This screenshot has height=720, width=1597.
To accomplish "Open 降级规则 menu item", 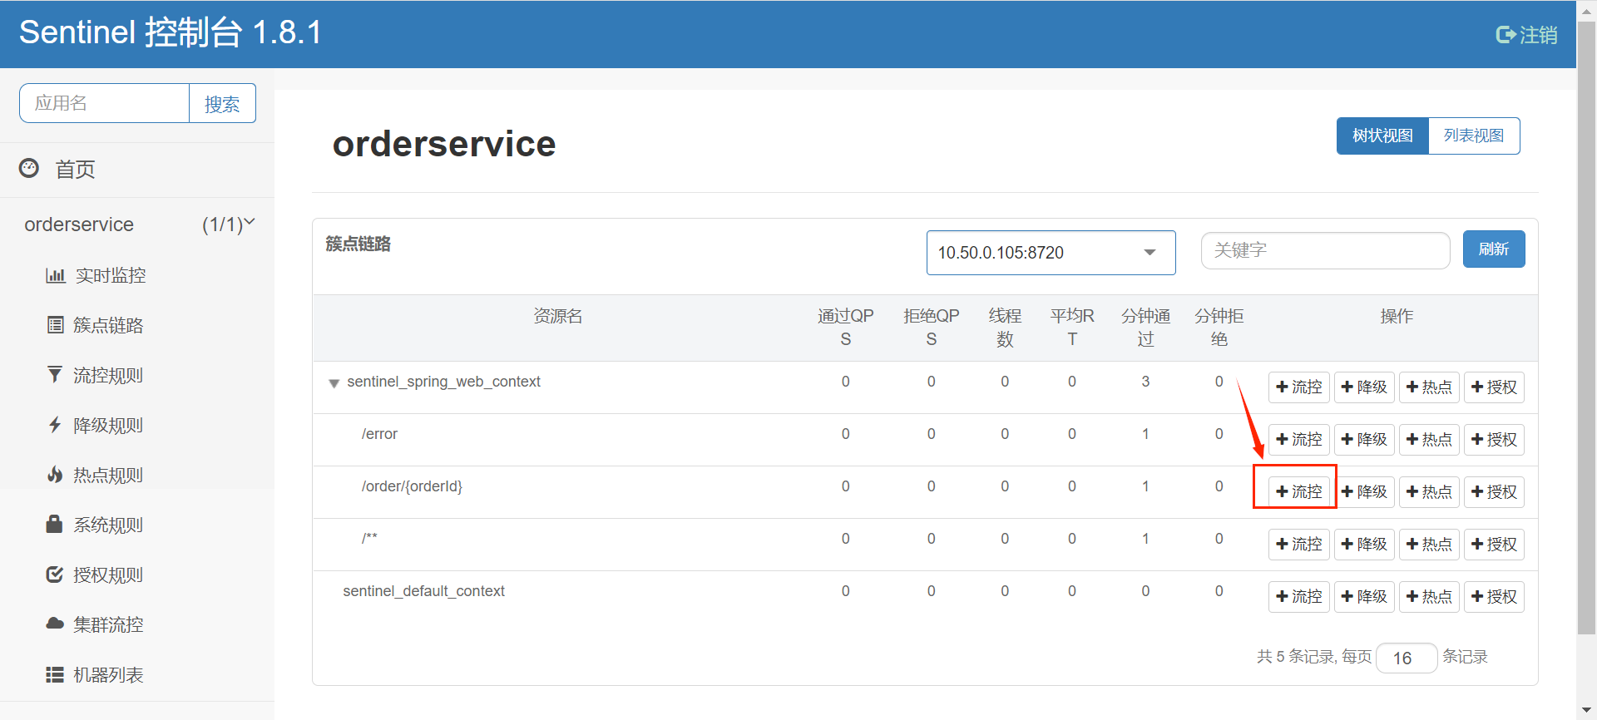I will tap(108, 425).
